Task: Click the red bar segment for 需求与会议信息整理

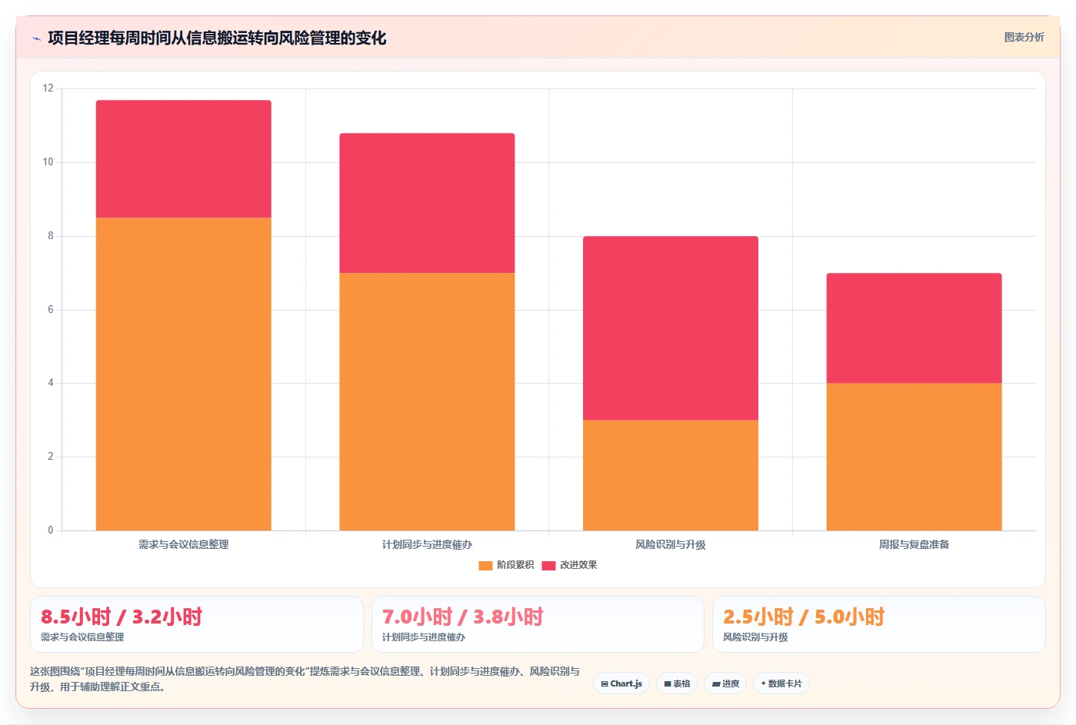Action: [183, 158]
